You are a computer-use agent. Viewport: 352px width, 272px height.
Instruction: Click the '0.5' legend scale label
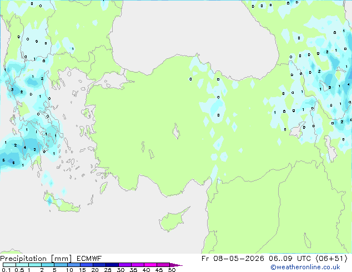[19, 270]
